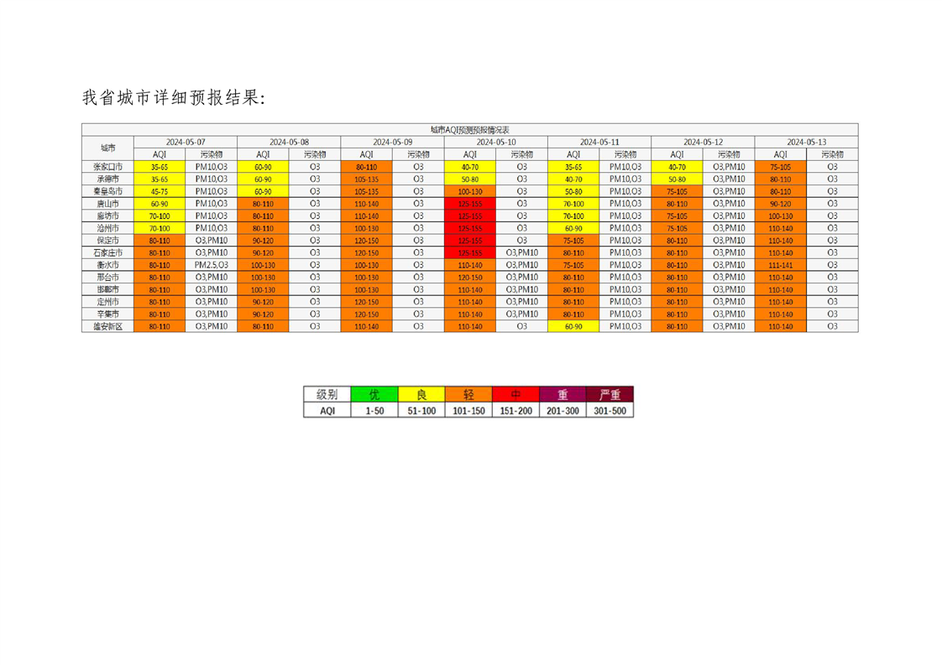Select the yellow 良 legend swatch
The height and width of the screenshot is (665, 942).
(422, 394)
